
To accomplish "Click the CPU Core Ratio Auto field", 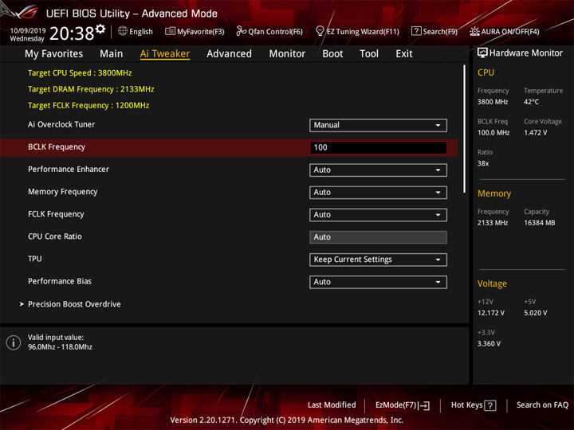I will click(378, 237).
